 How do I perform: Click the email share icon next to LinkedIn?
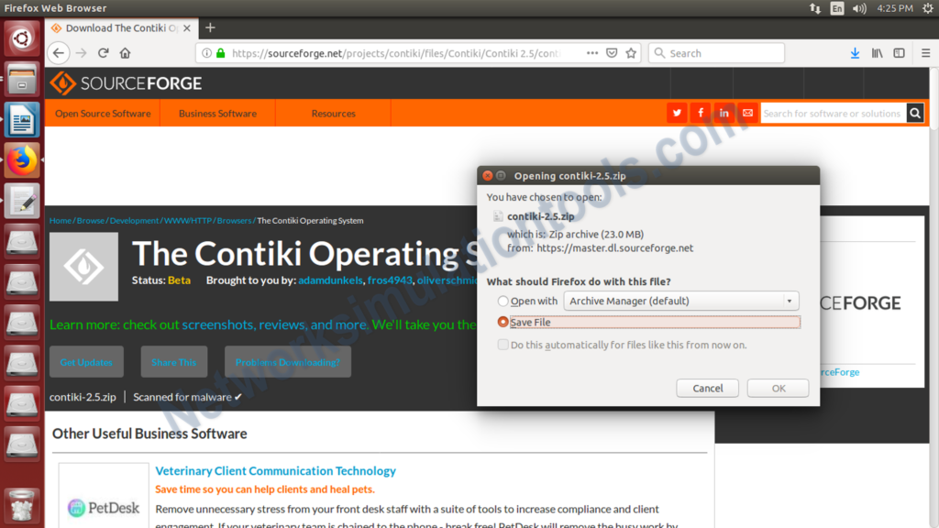[746, 113]
